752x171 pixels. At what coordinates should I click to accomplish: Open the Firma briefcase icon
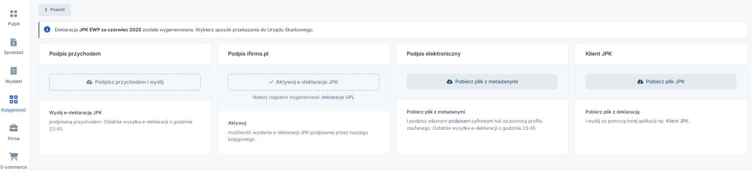tap(14, 128)
